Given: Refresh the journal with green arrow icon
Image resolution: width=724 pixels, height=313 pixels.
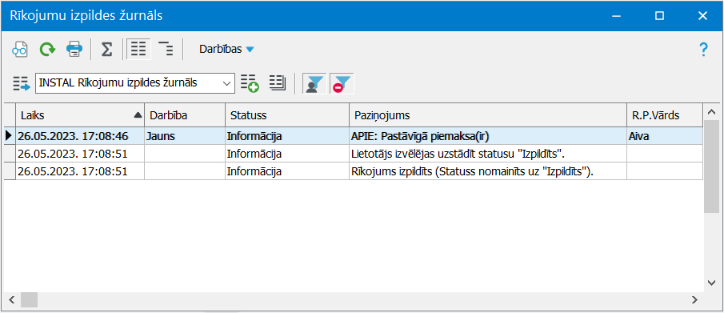Looking at the screenshot, I should (46, 49).
